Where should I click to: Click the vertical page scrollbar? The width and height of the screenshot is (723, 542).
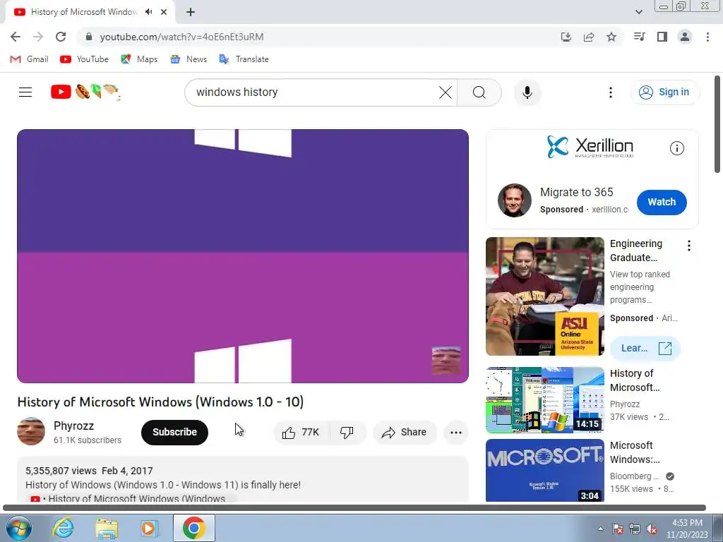click(717, 124)
